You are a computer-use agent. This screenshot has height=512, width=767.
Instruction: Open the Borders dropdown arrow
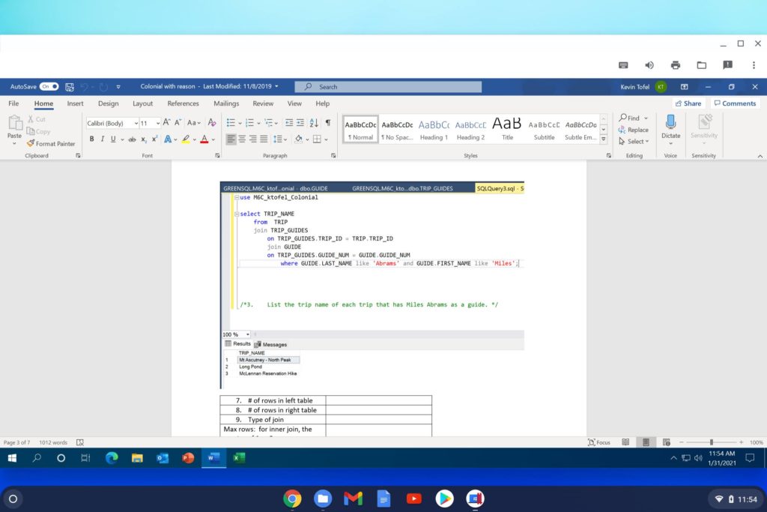click(327, 140)
